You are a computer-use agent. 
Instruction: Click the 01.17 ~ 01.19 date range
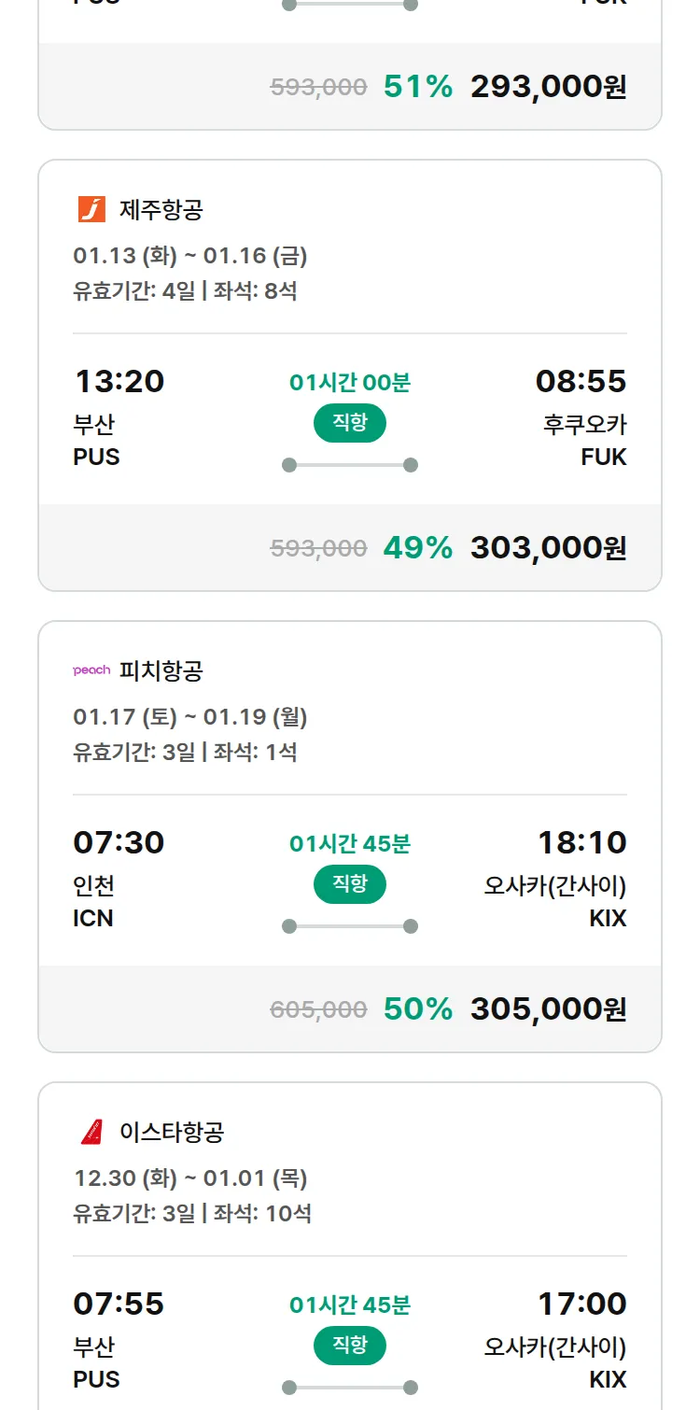pyautogui.click(x=190, y=717)
